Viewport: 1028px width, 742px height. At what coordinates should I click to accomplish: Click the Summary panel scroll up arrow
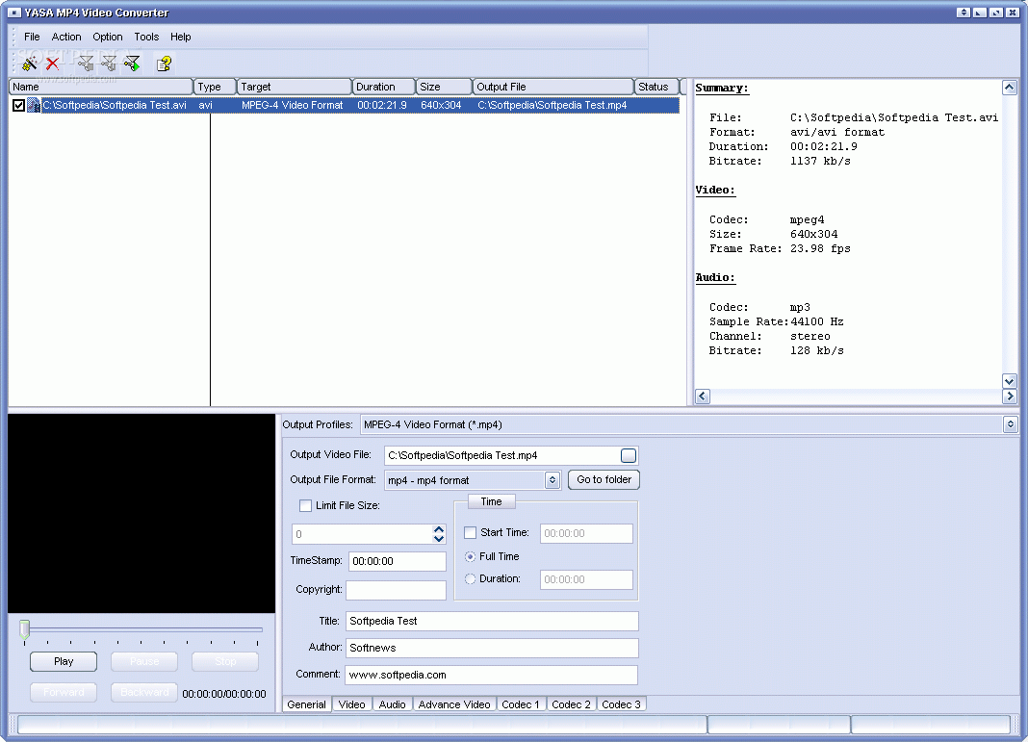(x=1009, y=88)
